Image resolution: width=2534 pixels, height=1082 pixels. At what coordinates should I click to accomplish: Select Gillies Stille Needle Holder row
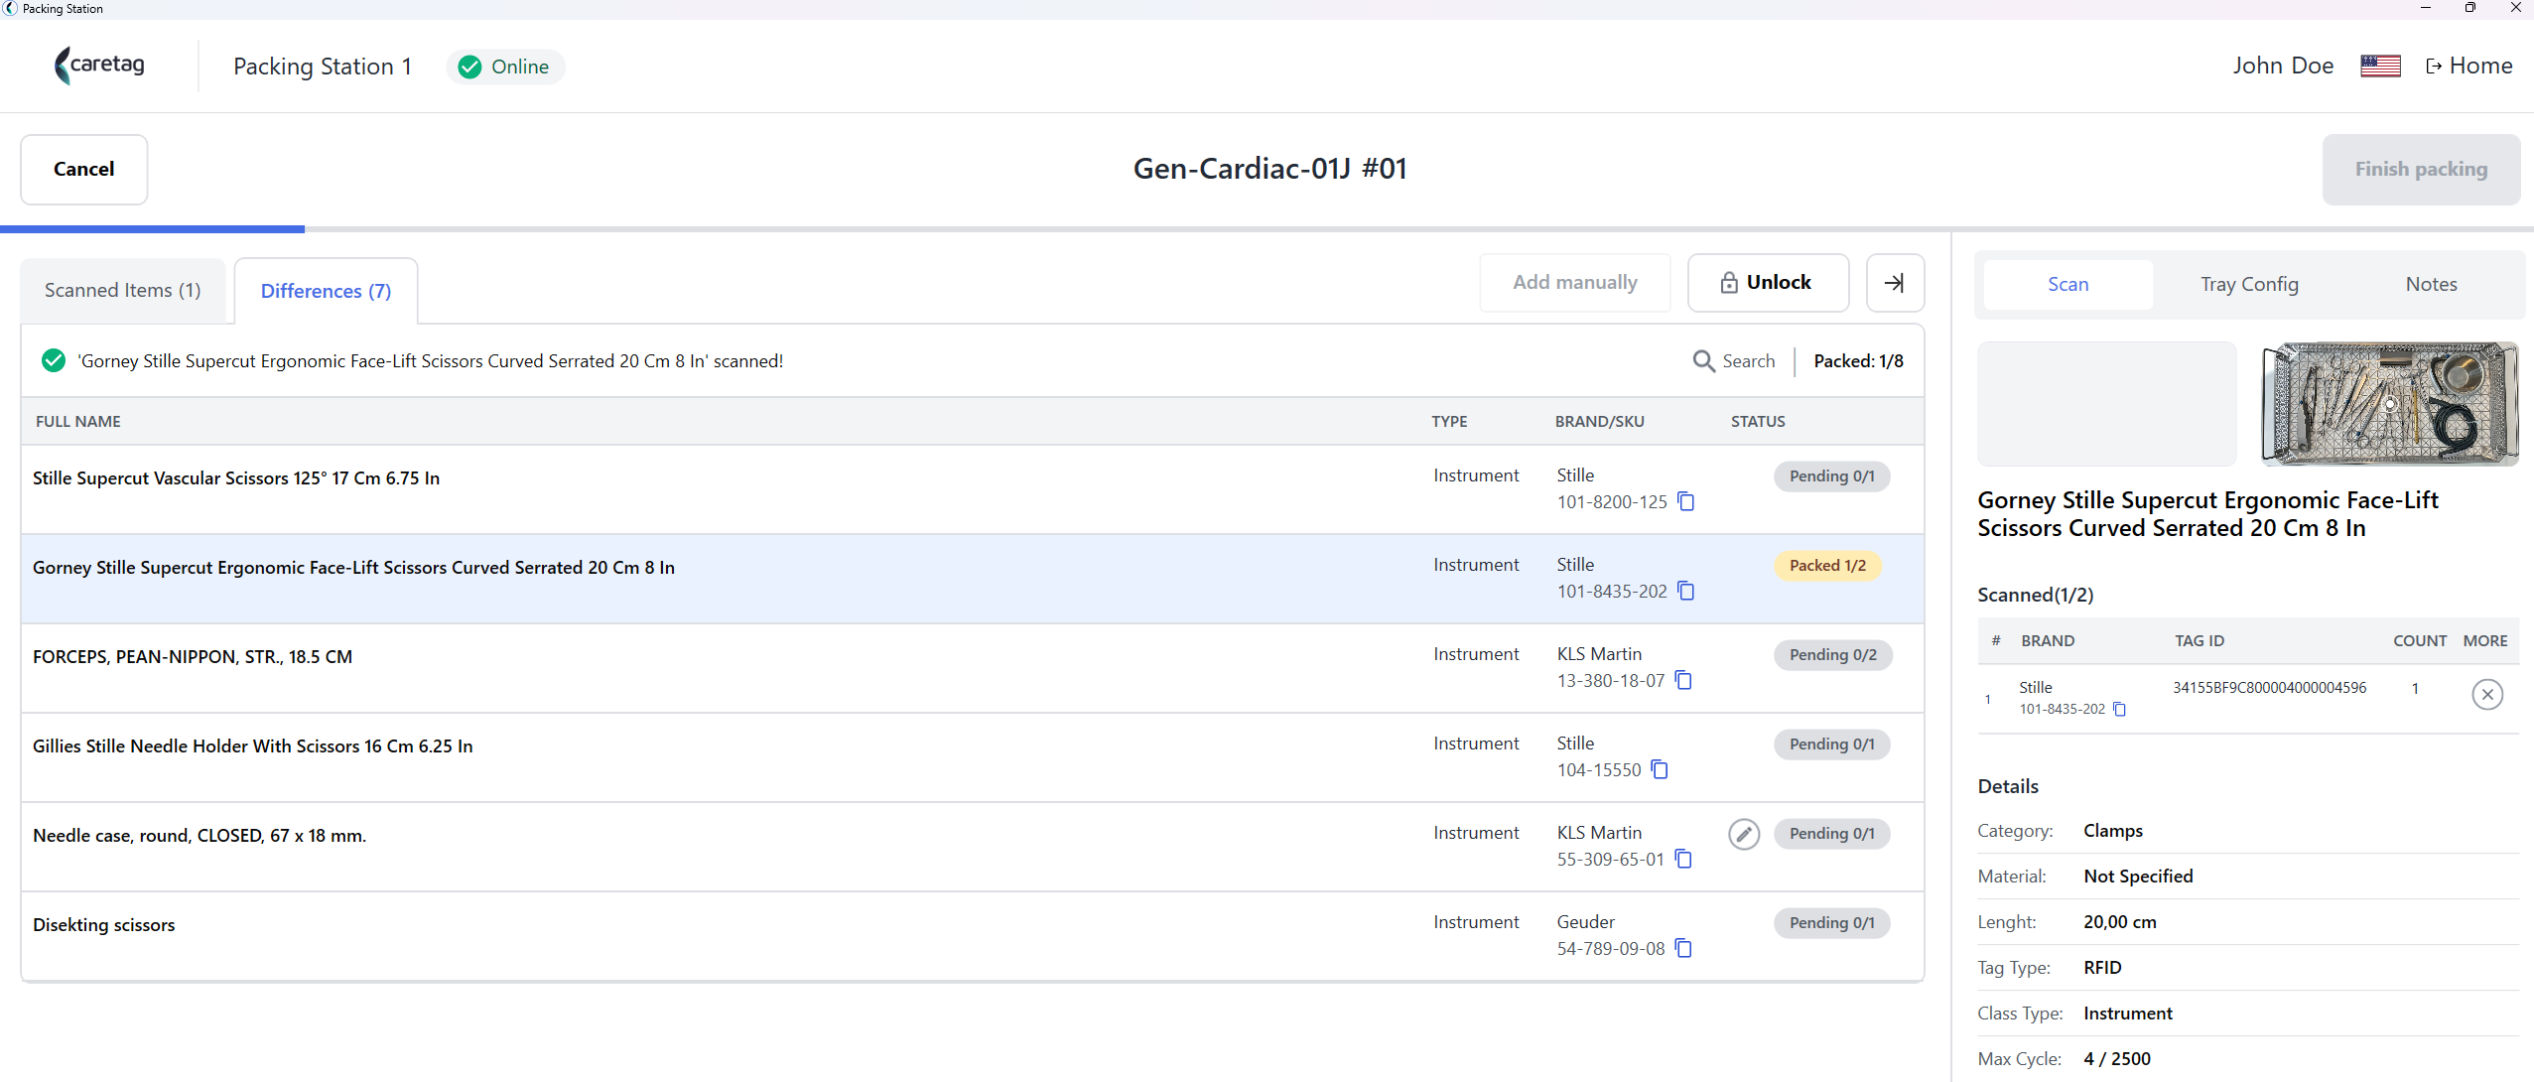(973, 757)
